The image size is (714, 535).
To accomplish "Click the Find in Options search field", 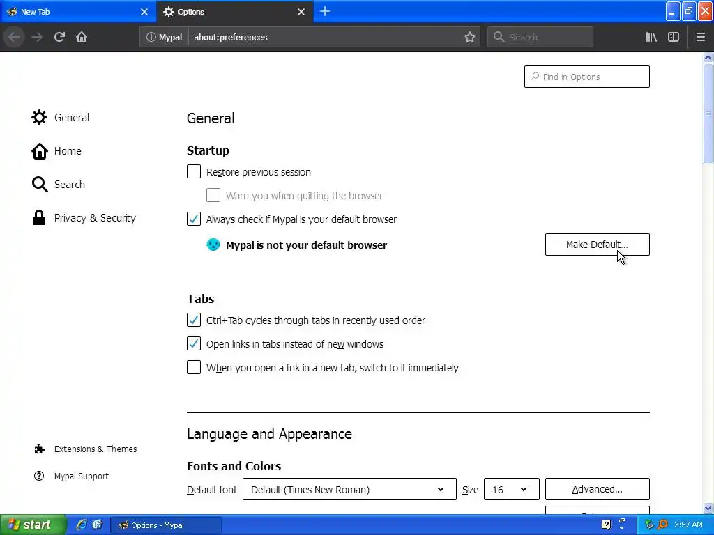I will tap(586, 77).
